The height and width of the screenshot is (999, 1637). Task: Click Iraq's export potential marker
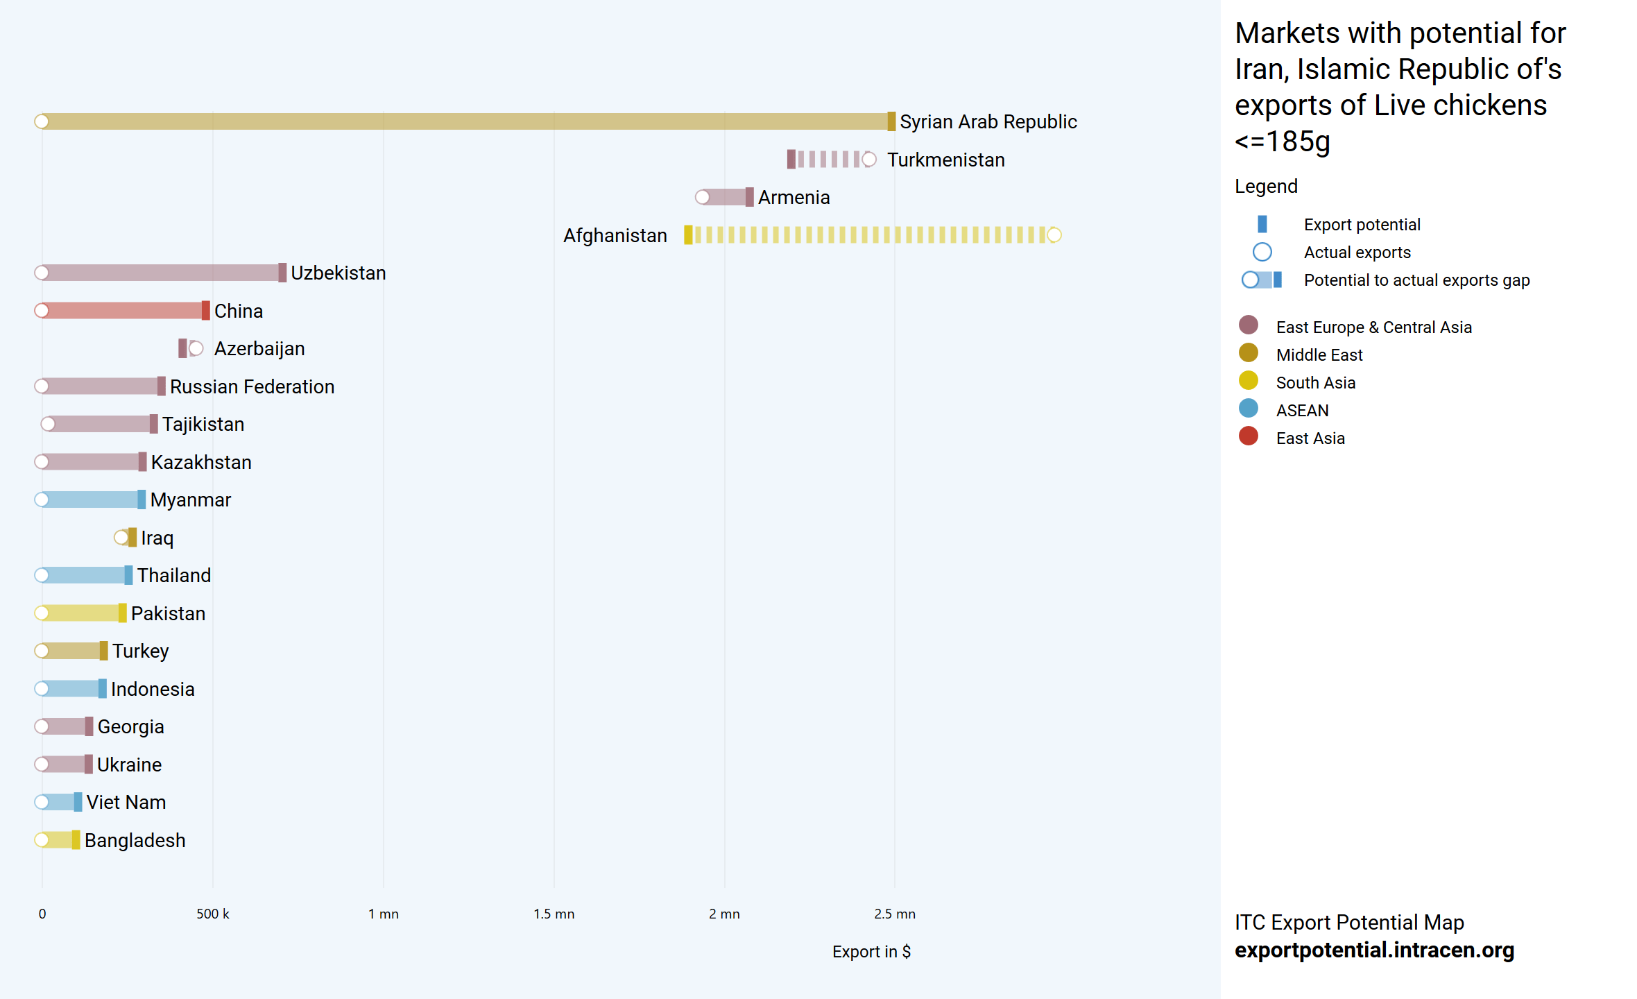pos(132,538)
